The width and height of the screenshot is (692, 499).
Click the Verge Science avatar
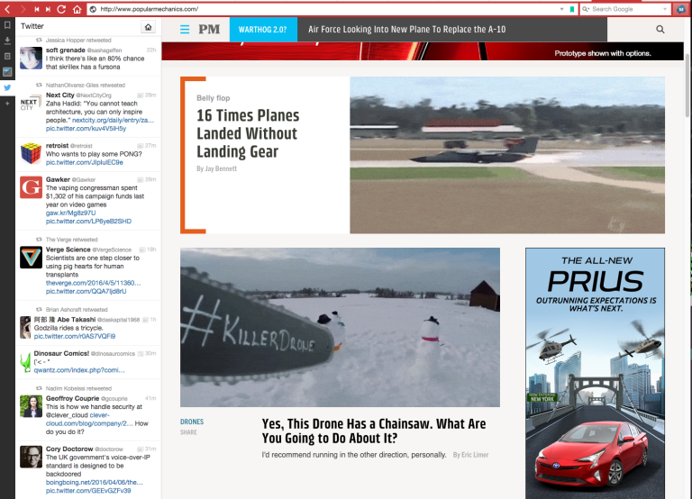31,258
